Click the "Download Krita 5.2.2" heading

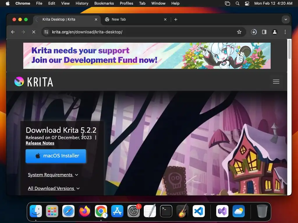tap(61, 130)
